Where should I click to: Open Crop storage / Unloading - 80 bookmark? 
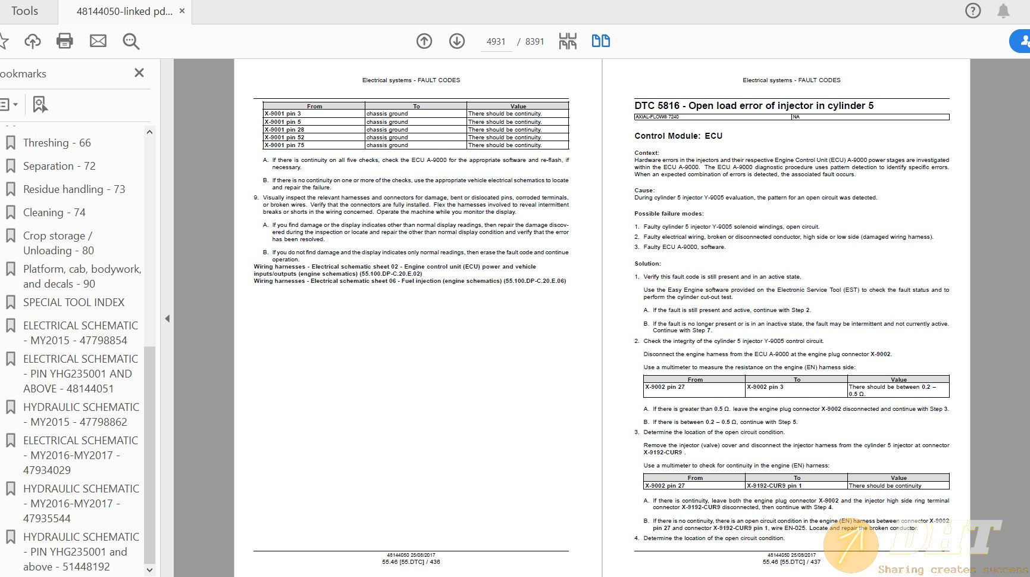point(58,243)
